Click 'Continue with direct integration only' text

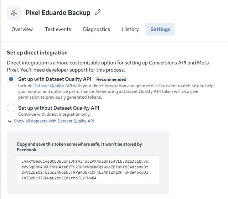pos(54,114)
